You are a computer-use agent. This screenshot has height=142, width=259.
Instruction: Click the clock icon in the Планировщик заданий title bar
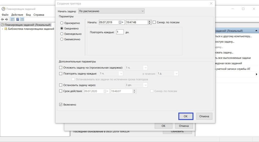3,9
